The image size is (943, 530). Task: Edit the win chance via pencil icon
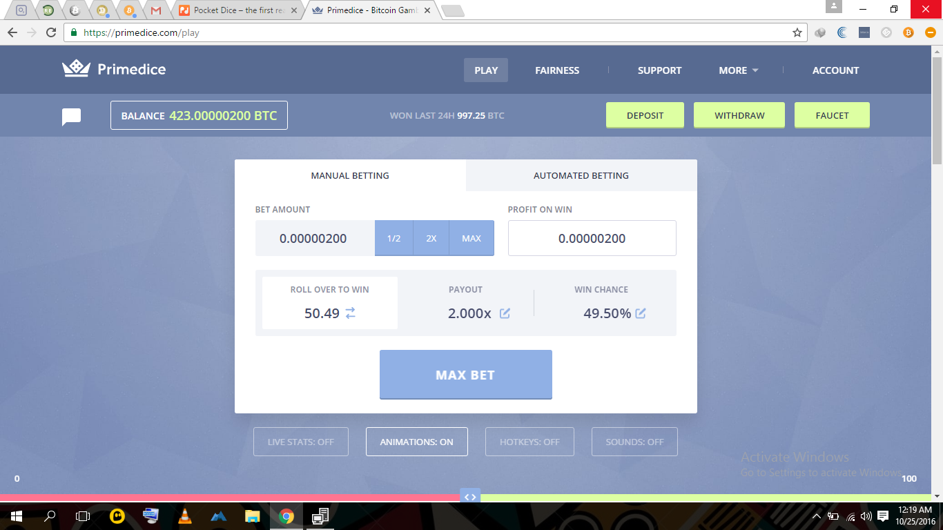tap(641, 313)
